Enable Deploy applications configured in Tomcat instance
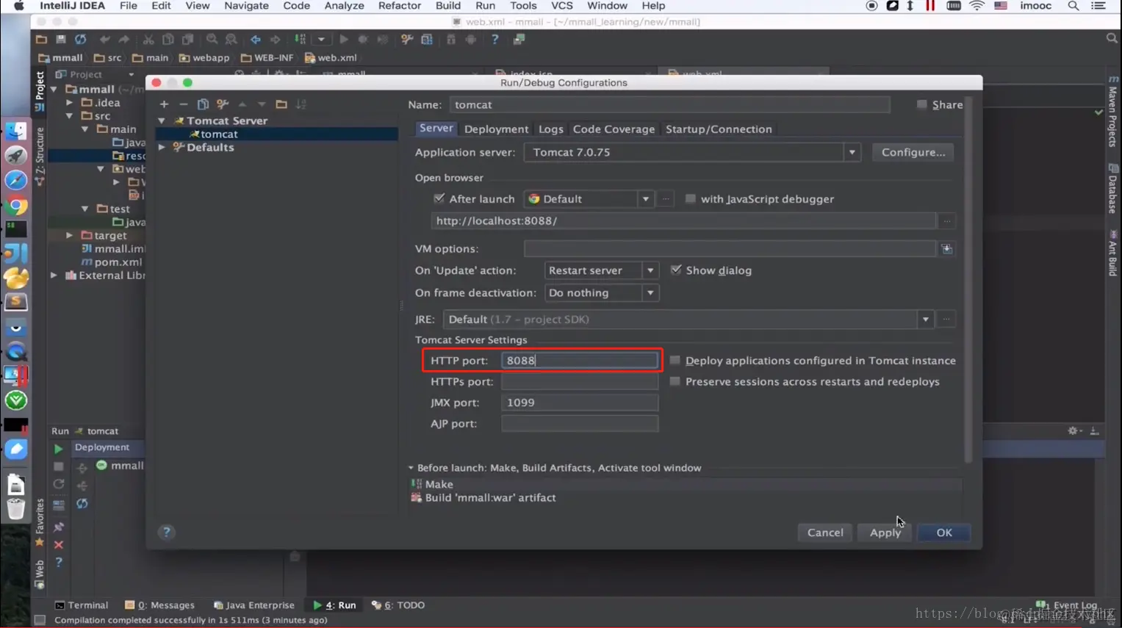This screenshot has height=628, width=1122. pos(675,360)
